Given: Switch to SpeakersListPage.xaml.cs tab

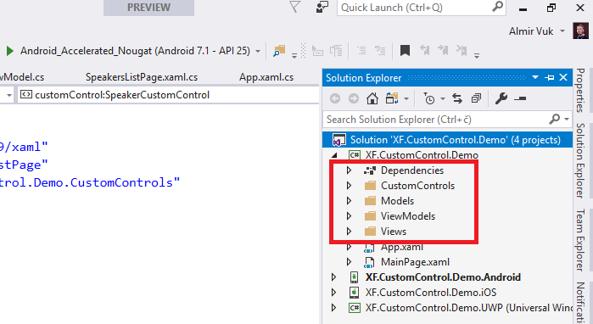Looking at the screenshot, I should pyautogui.click(x=142, y=77).
